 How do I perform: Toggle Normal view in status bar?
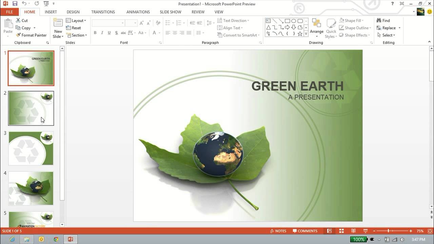click(x=329, y=231)
